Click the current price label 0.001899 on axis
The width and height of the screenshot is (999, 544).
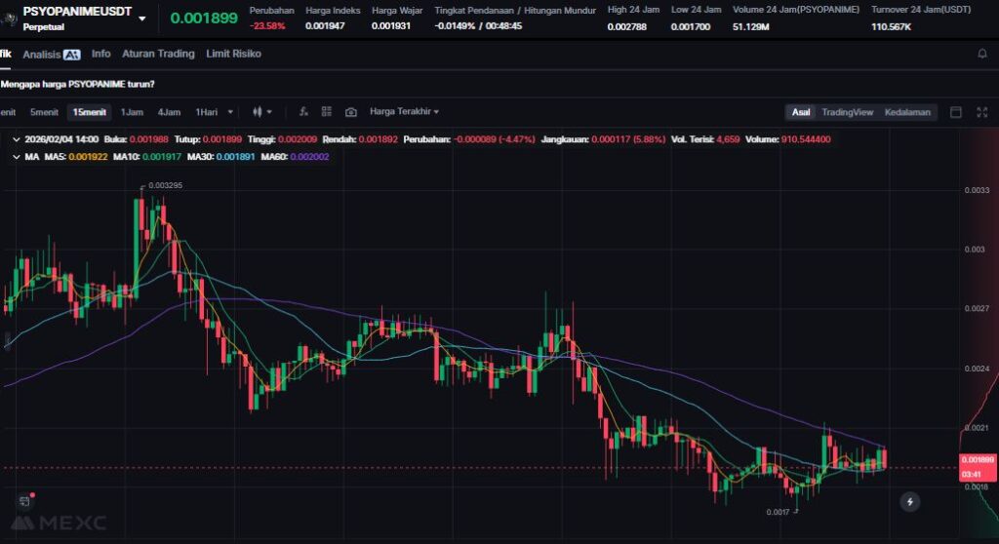click(977, 459)
